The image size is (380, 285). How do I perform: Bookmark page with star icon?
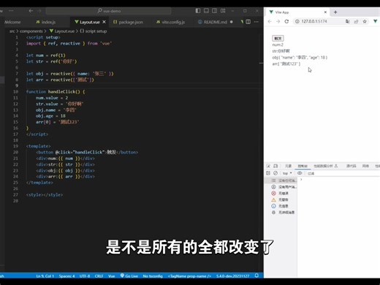click(x=365, y=21)
